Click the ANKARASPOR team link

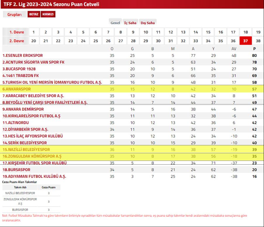coord(16,89)
